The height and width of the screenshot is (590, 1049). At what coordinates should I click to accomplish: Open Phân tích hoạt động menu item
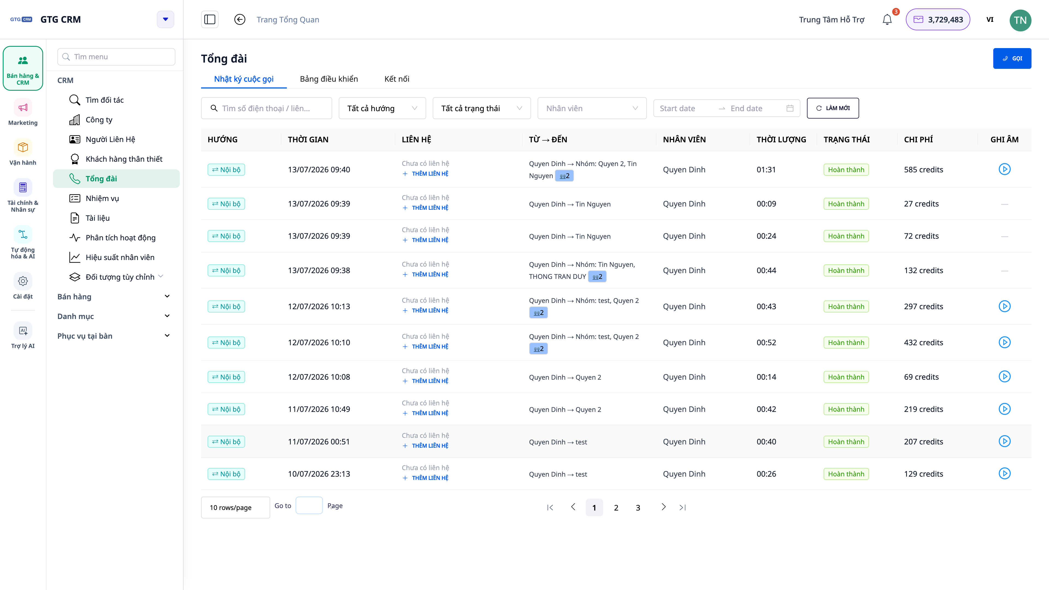click(116, 238)
